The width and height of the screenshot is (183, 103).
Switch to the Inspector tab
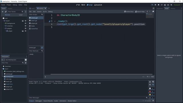(160, 9)
